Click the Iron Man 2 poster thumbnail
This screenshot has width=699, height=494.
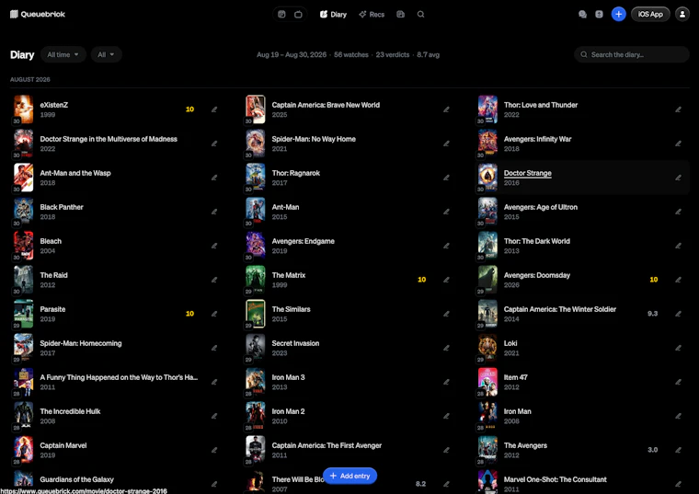click(256, 416)
